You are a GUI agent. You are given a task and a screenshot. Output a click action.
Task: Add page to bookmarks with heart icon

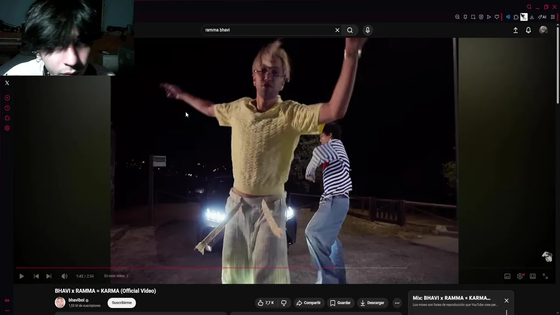(x=497, y=17)
